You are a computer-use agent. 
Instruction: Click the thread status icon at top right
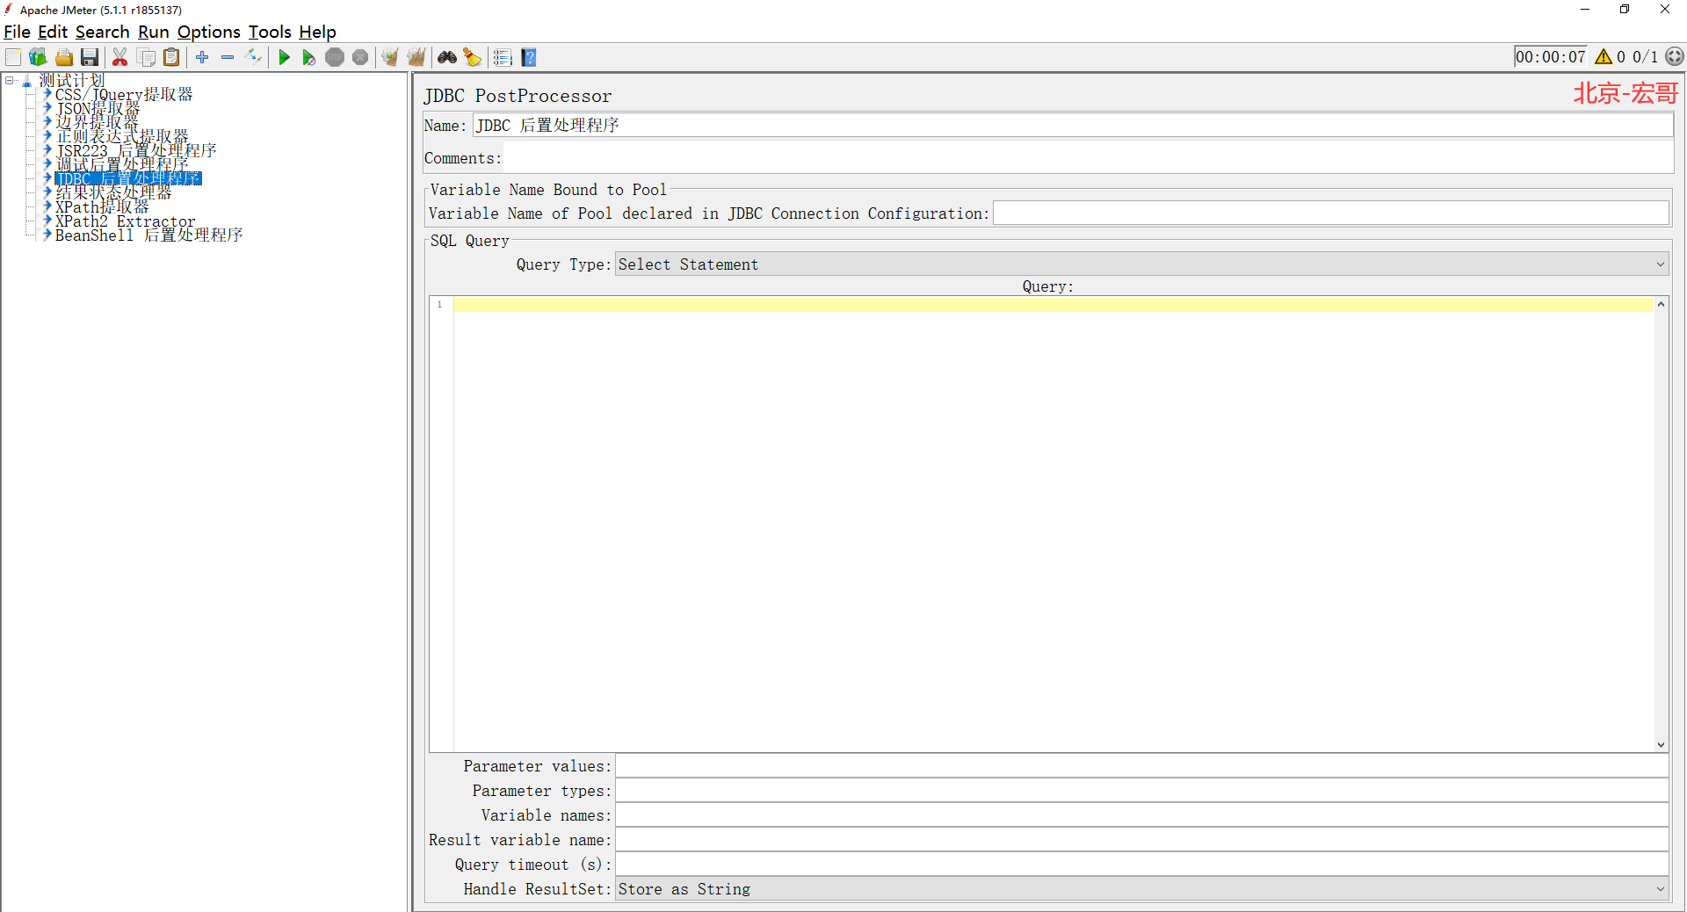[x=1675, y=57]
